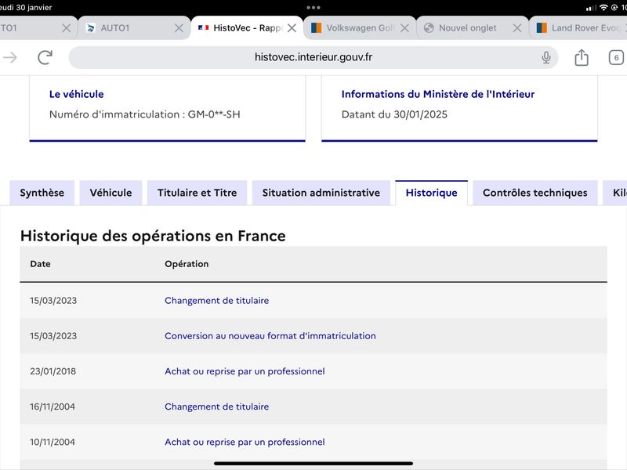The height and width of the screenshot is (470, 627).
Task: Open the tab overview showing 6
Action: click(616, 57)
